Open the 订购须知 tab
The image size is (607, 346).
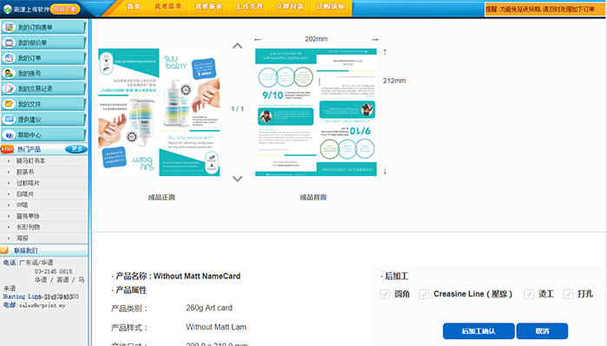coord(330,7)
